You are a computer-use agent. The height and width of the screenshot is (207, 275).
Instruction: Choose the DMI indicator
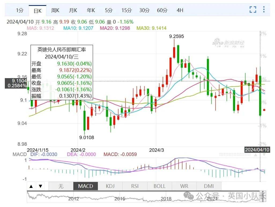coord(209,186)
